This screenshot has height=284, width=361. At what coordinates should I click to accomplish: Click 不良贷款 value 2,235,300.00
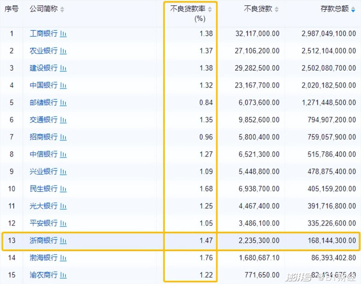259,241
